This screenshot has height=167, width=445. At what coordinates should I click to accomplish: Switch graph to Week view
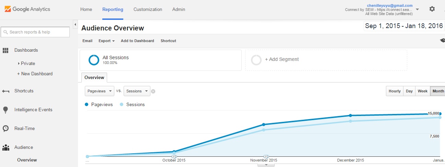[422, 91]
